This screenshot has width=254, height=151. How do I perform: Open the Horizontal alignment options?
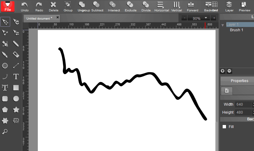161,7
